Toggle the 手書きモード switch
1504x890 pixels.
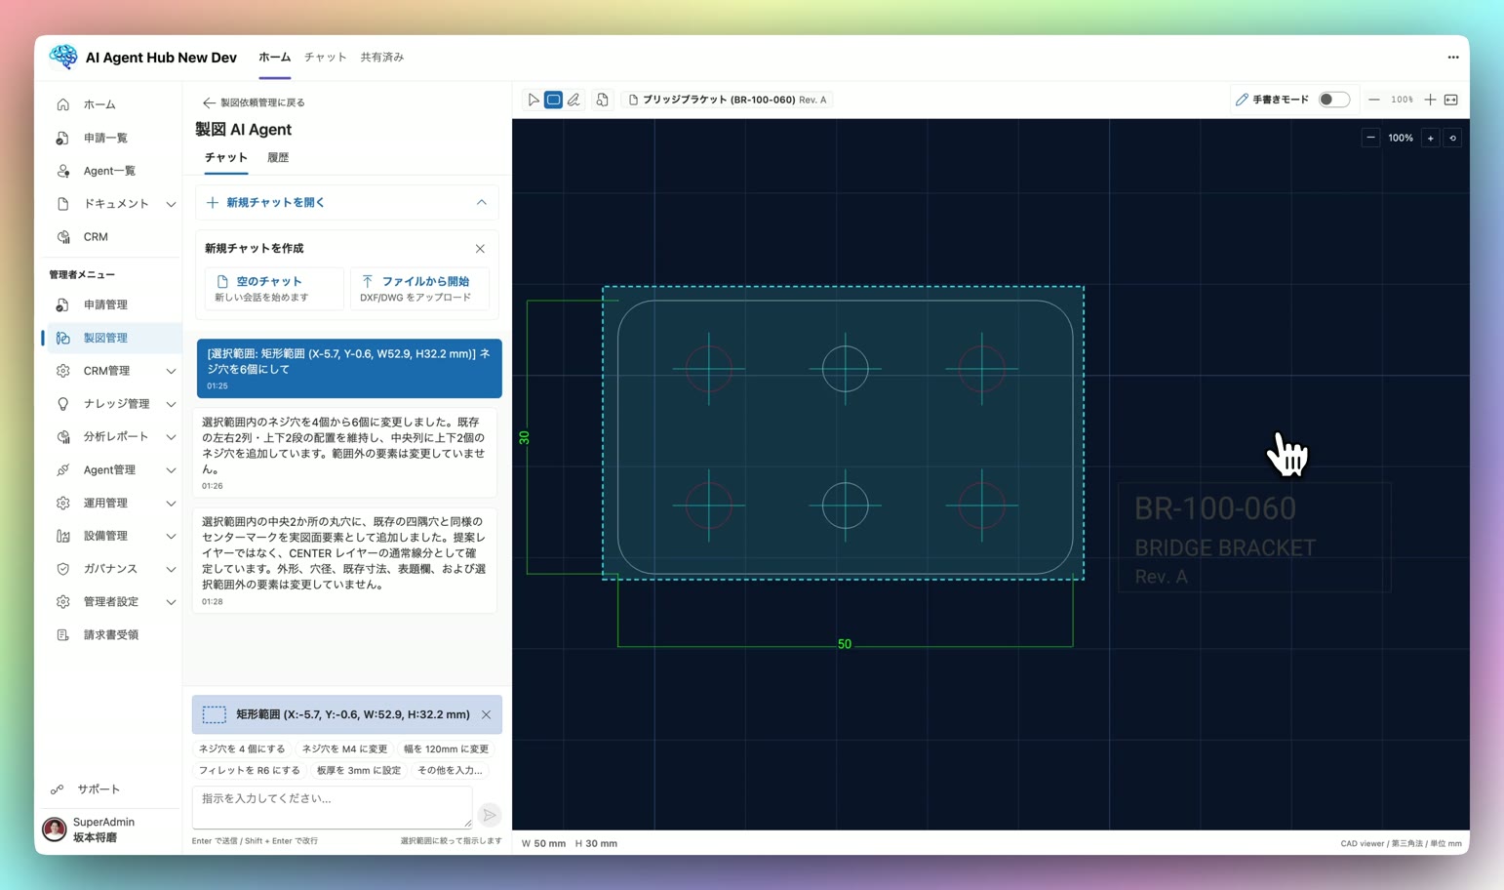click(x=1334, y=100)
